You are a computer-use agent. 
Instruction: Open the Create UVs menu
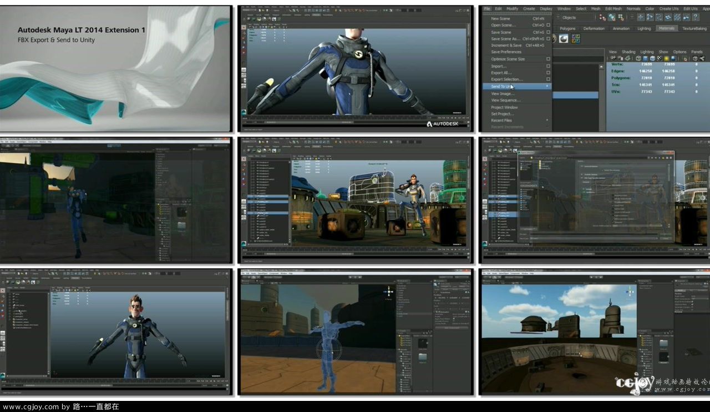coord(669,8)
